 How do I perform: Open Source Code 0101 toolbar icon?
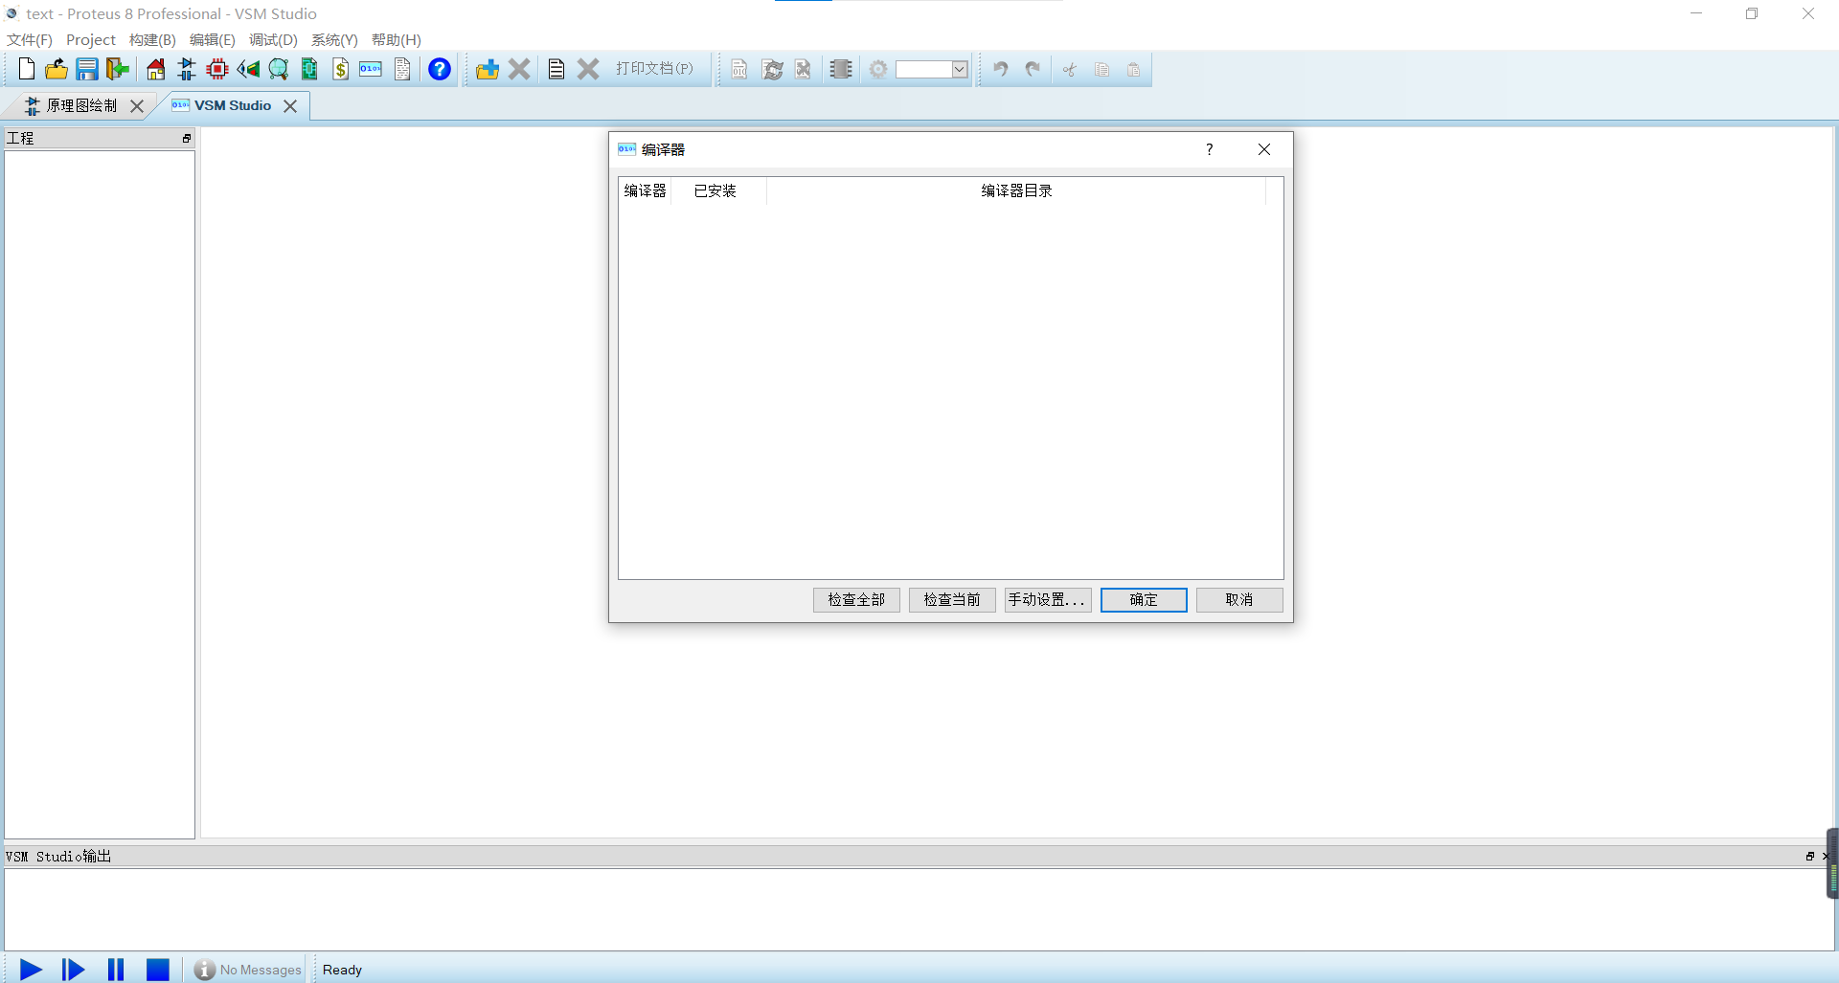[x=371, y=69]
